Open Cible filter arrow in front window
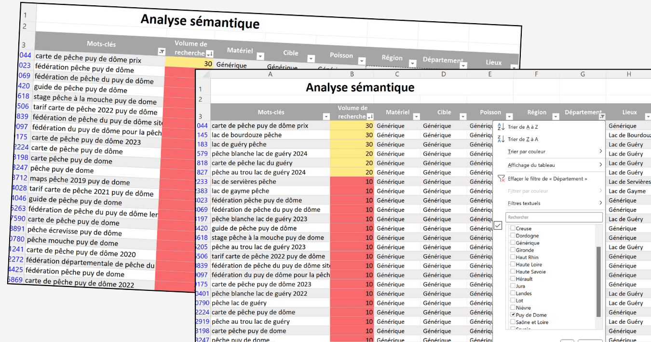 (x=463, y=117)
